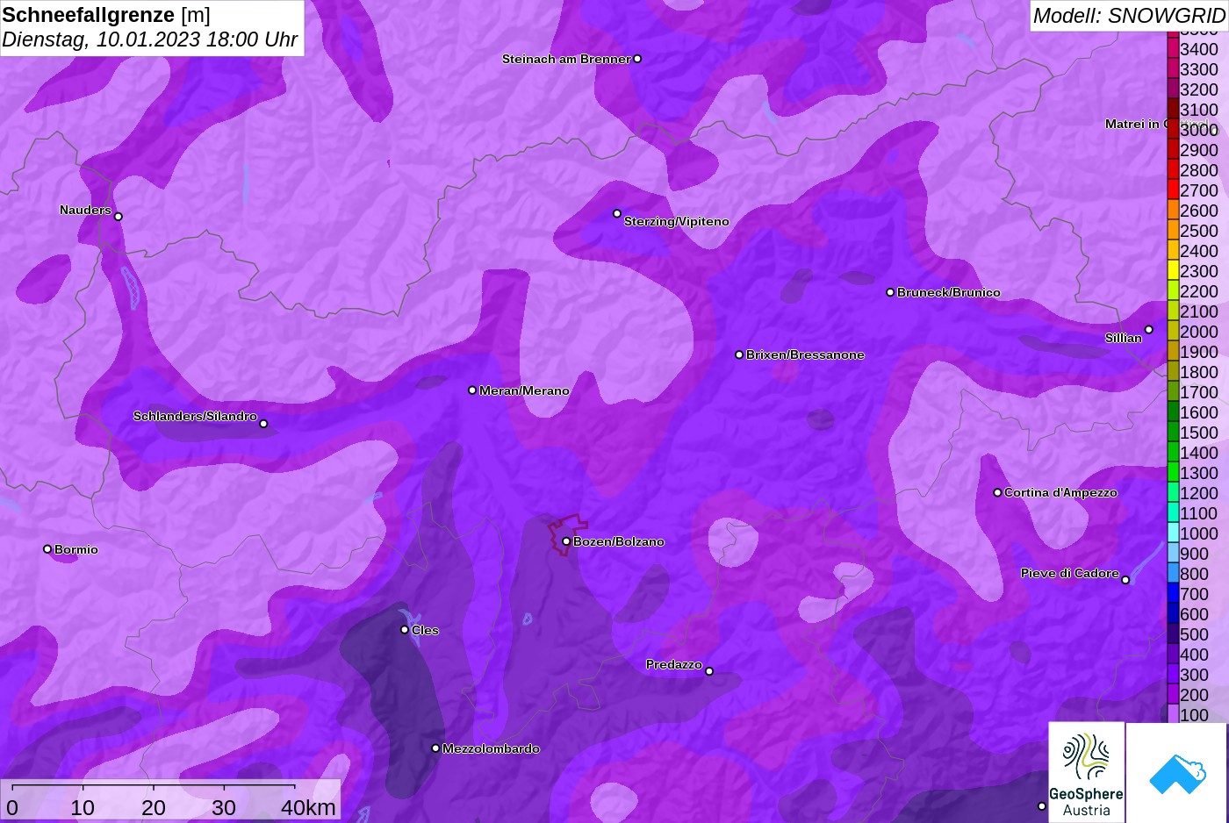Click the Bozen/Bolzano text label
Viewport: 1229px width, 823px height.
[x=619, y=541]
